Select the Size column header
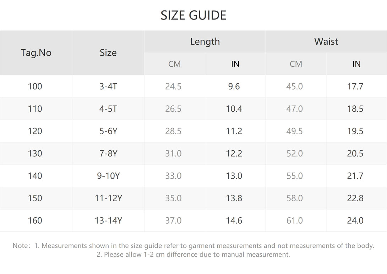This screenshot has height=274, width=387. click(x=108, y=53)
